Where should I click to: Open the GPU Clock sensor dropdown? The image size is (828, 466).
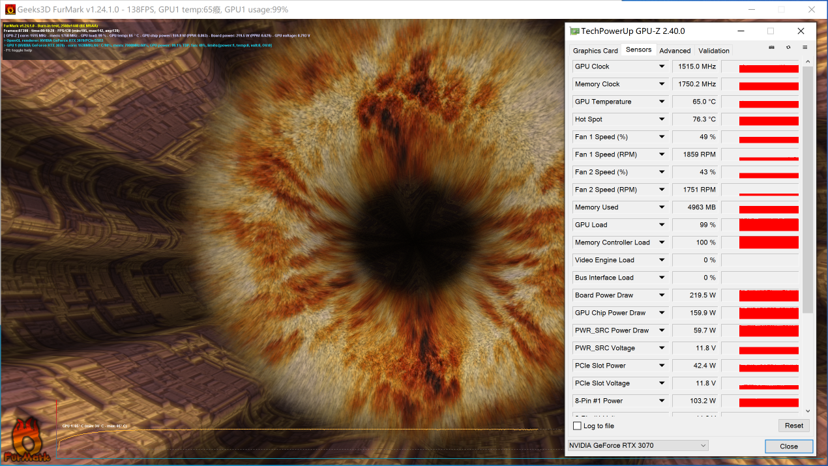coord(662,66)
